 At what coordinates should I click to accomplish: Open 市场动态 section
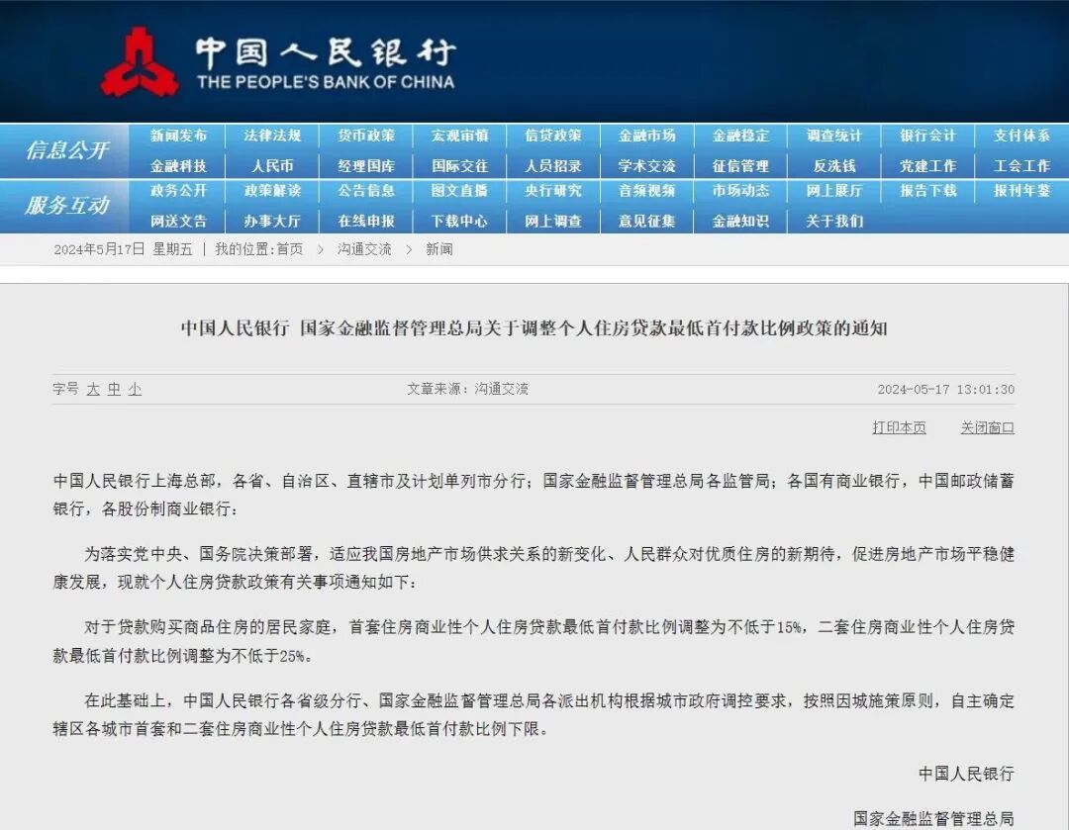(x=740, y=191)
